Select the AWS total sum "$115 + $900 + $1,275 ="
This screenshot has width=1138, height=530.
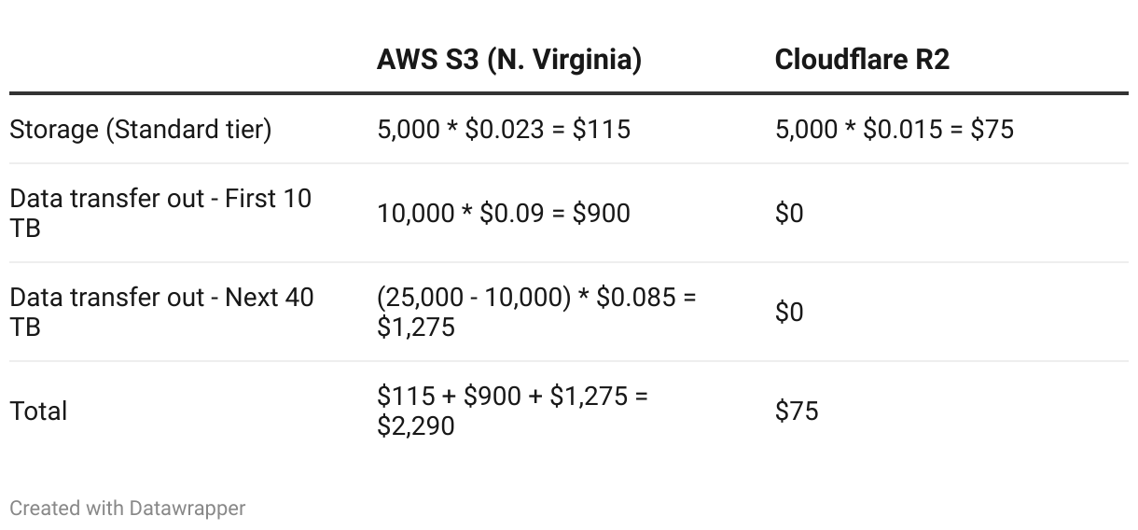(512, 396)
